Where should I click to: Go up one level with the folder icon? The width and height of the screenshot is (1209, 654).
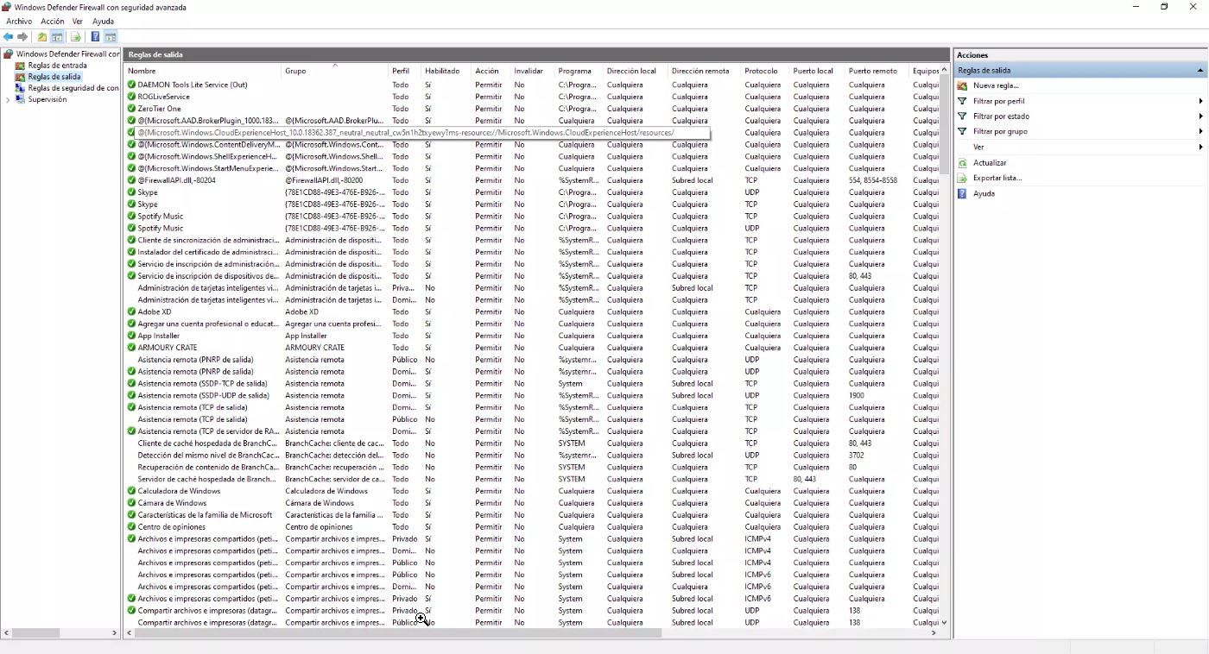click(42, 37)
